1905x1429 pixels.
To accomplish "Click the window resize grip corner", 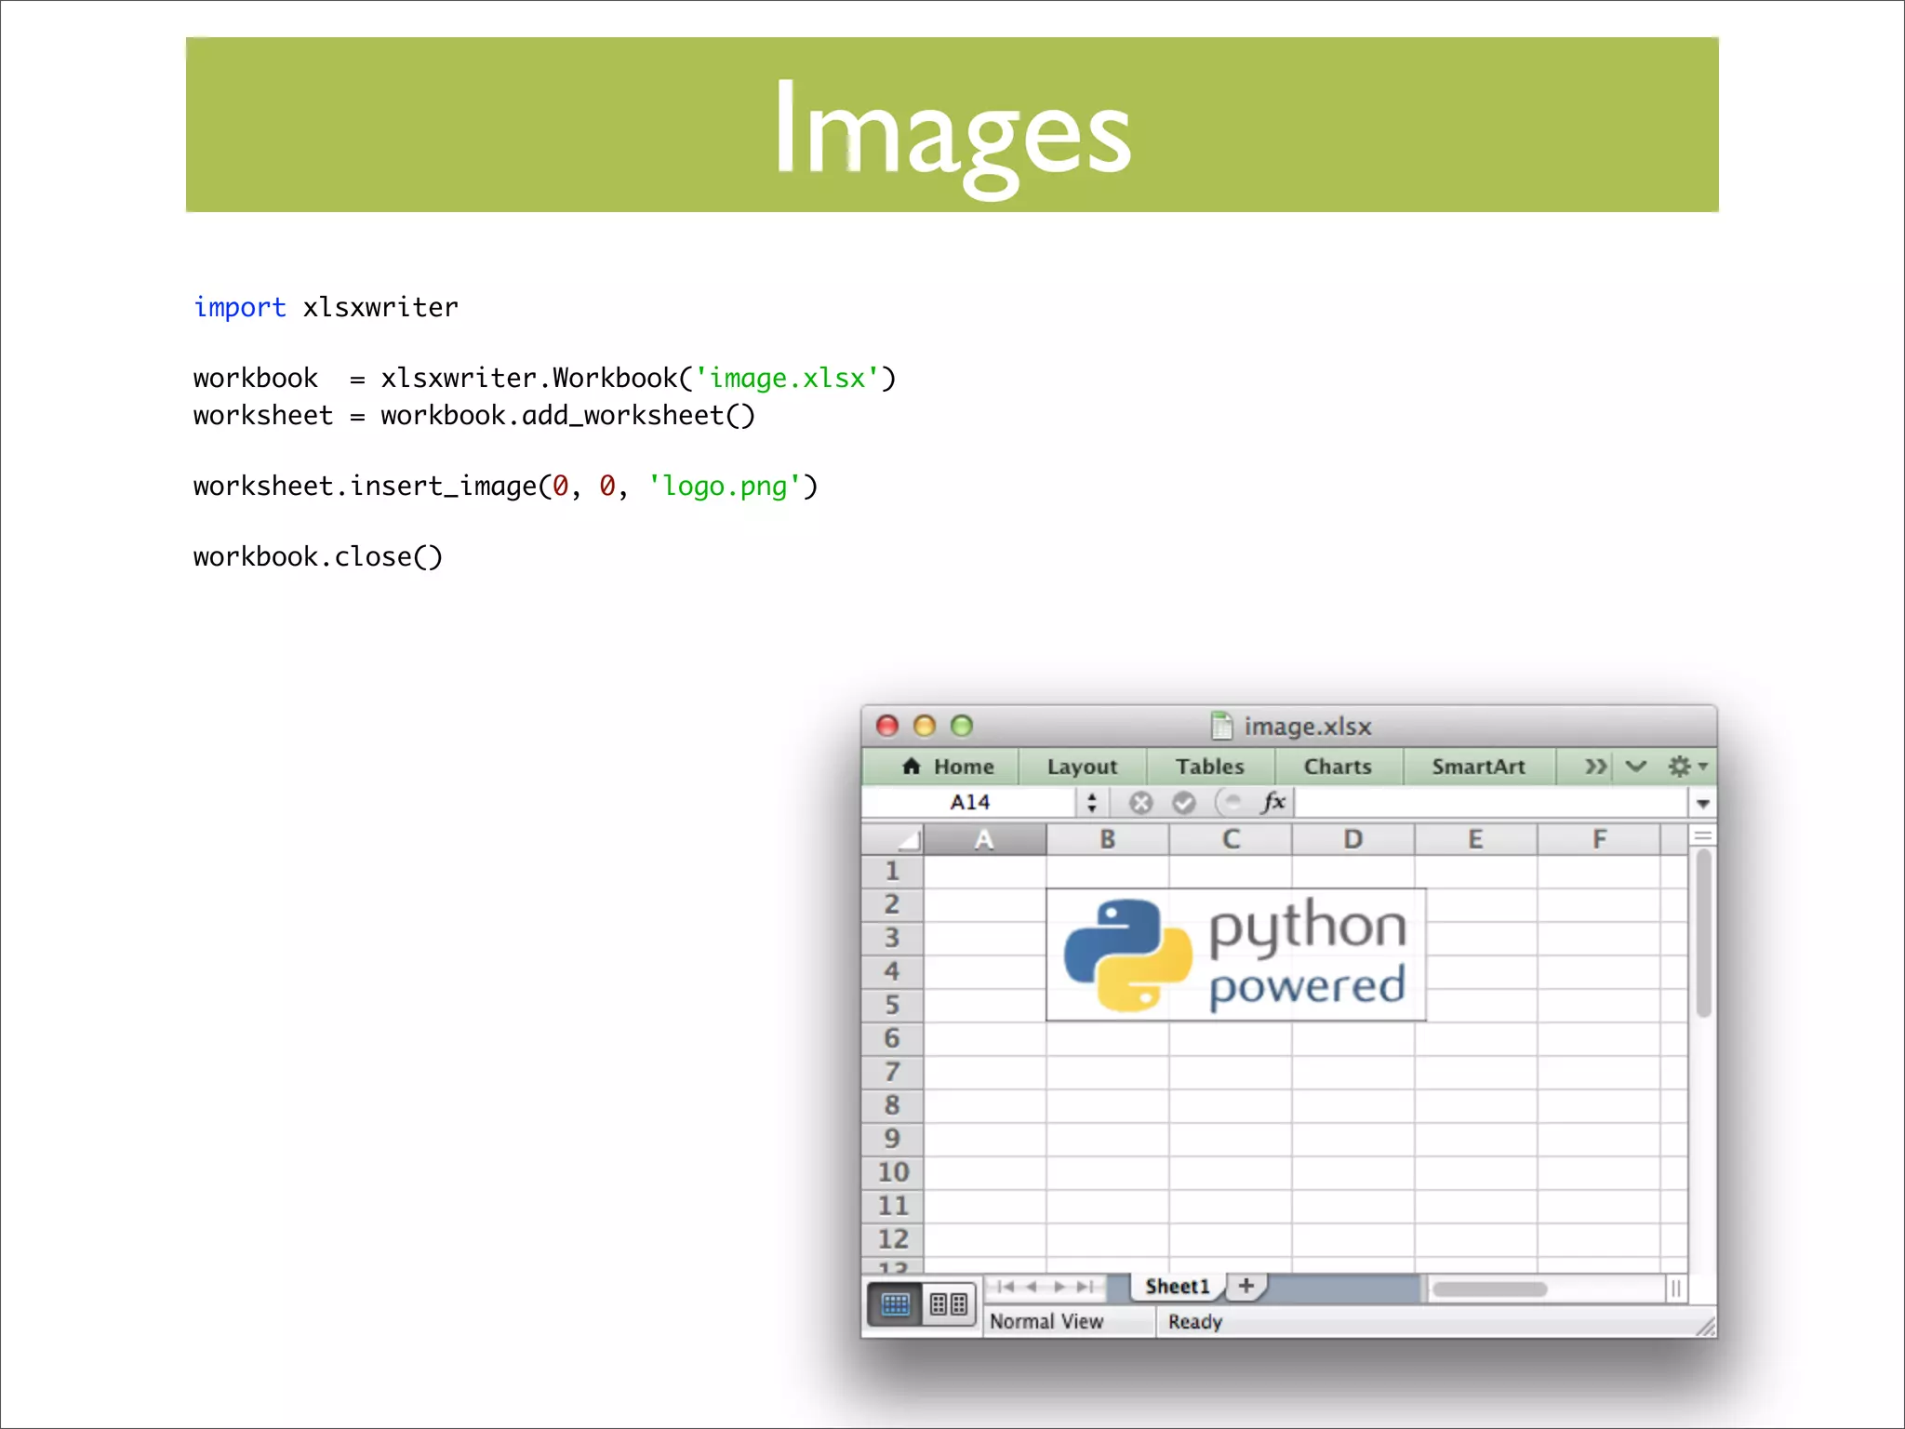I will click(1704, 1326).
